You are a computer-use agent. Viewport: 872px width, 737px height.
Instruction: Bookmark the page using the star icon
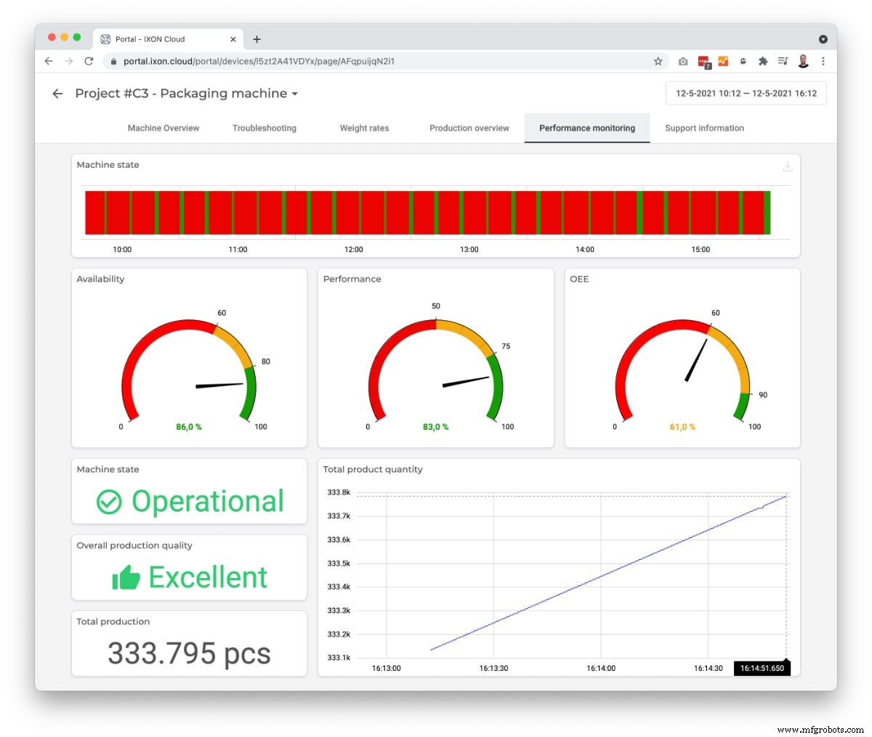[x=658, y=62]
